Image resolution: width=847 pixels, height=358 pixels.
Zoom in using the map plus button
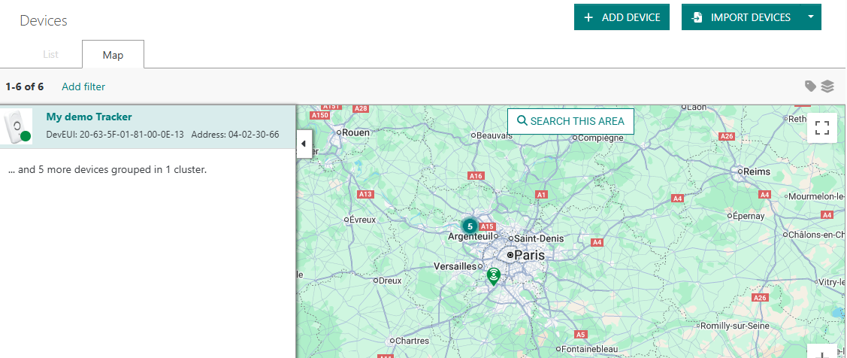coord(821,353)
